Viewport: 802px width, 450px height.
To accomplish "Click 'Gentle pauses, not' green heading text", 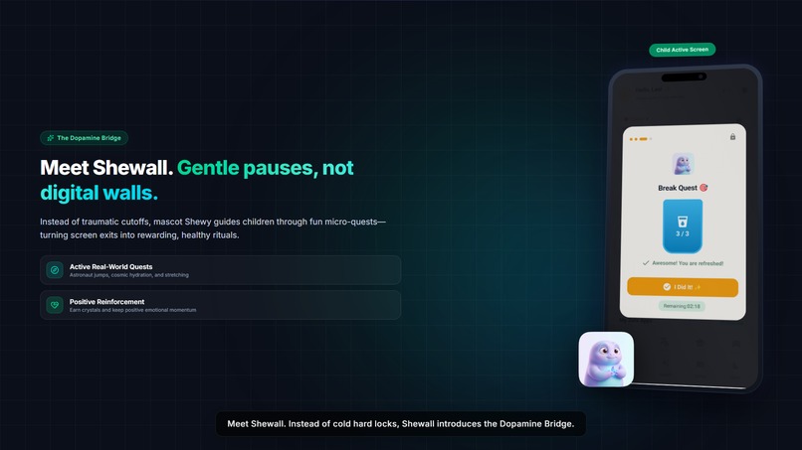I will pos(265,168).
